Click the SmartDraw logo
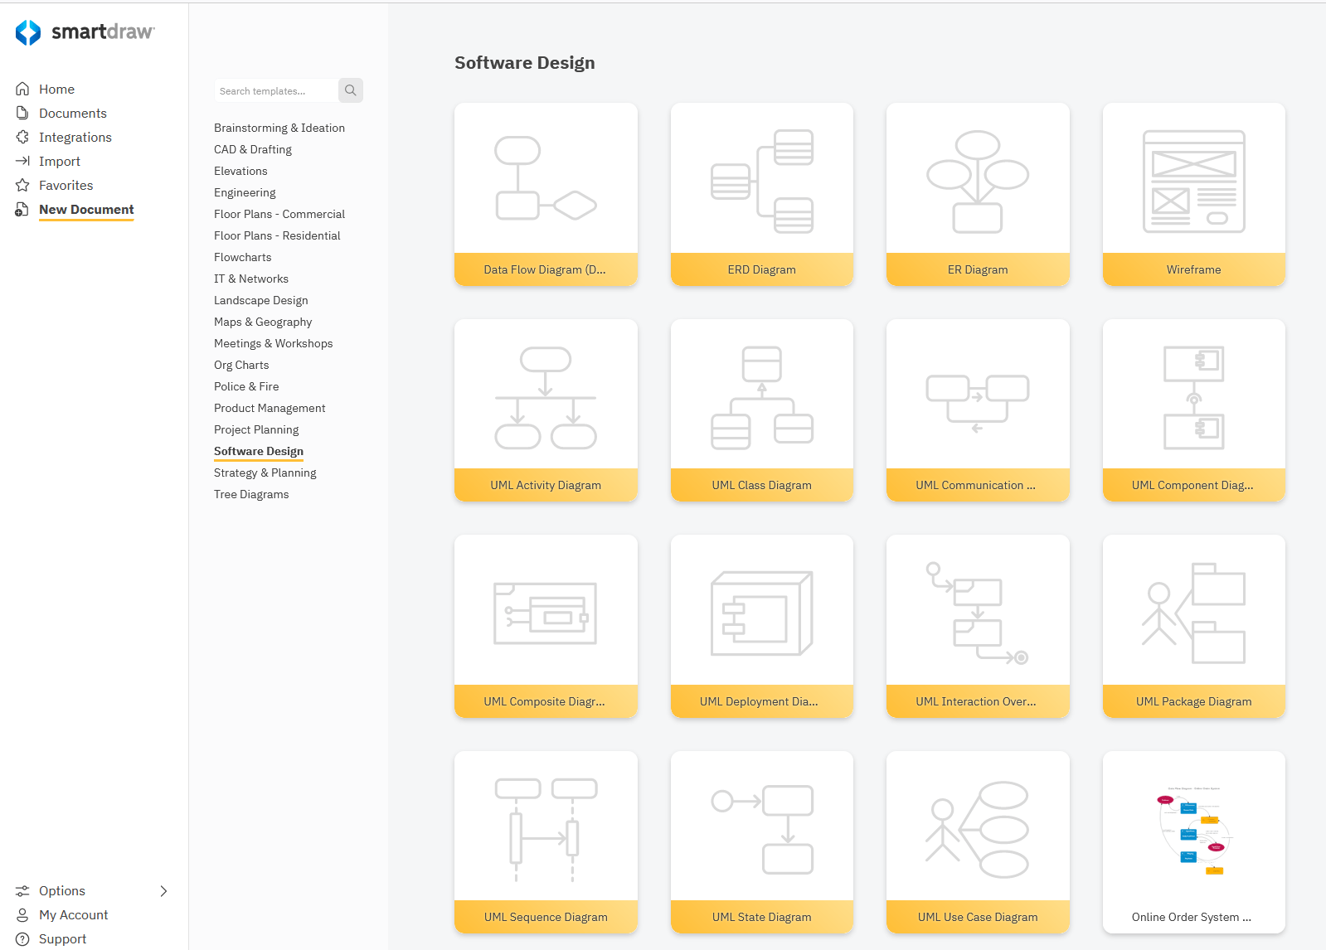Viewport: 1326px width, 950px height. click(85, 32)
